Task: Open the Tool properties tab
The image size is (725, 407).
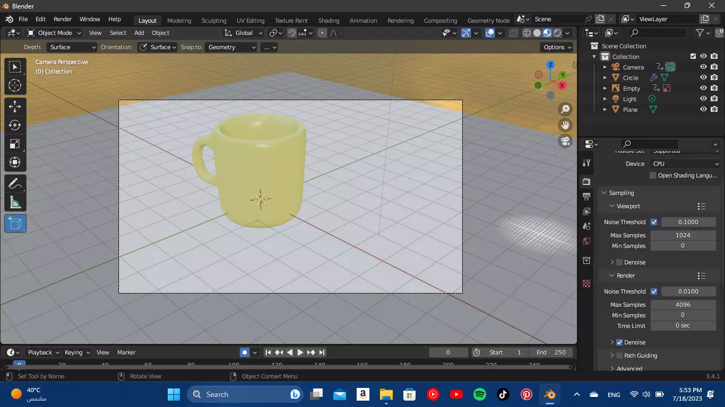Action: [x=586, y=163]
